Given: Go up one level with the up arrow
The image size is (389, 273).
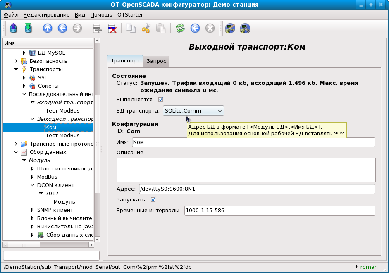Looking at the screenshot, I should (48, 28).
